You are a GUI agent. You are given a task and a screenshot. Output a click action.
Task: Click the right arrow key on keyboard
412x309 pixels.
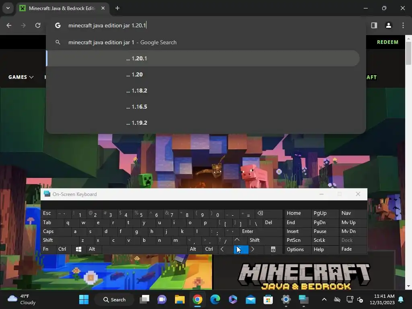click(255, 249)
